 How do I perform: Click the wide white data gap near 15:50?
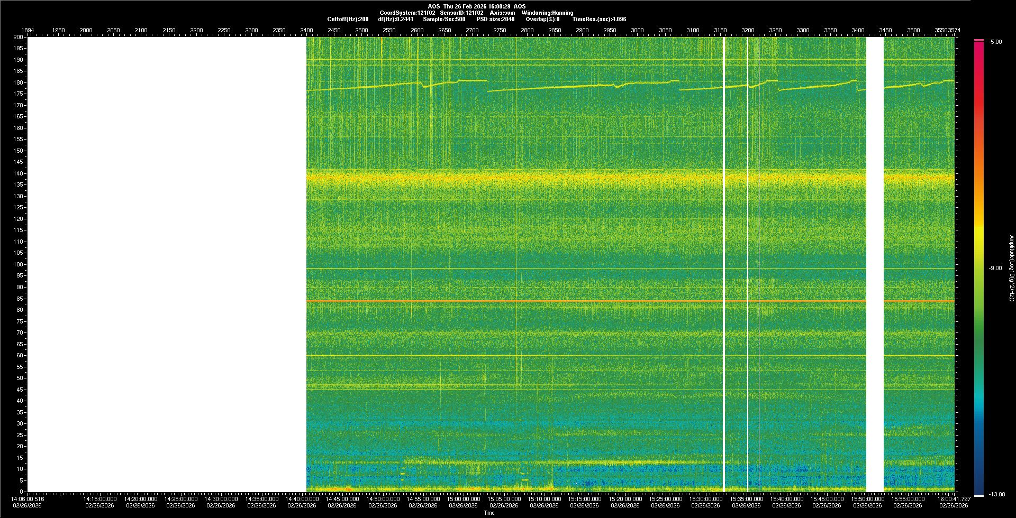875,264
